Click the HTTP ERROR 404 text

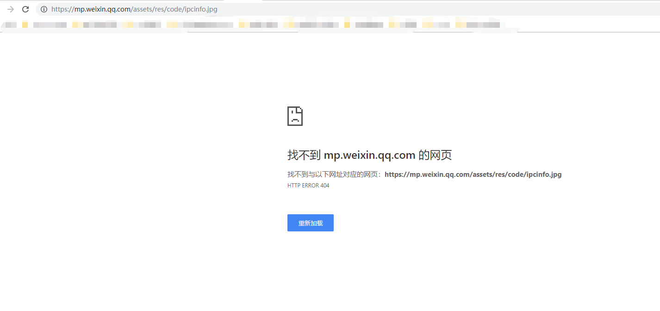click(308, 186)
